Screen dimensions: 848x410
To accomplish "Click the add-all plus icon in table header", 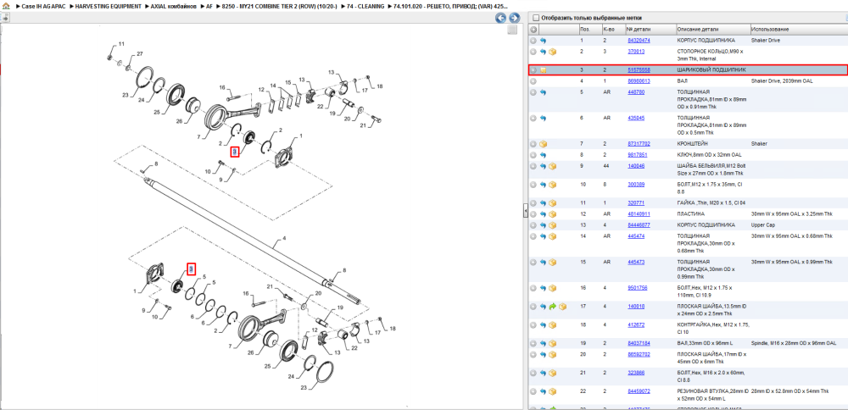I will (533, 29).
